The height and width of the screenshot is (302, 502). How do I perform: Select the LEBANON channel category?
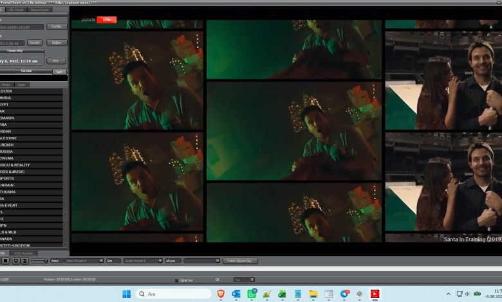click(x=31, y=118)
